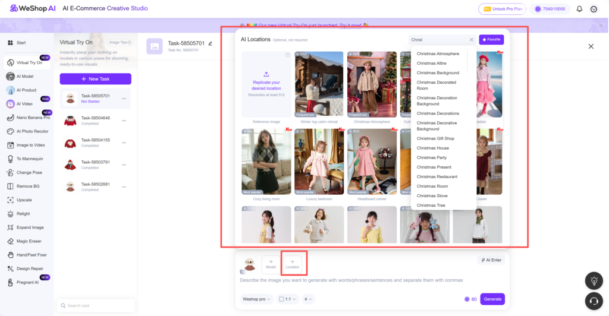Open the reference image info icon
The height and width of the screenshot is (316, 609).
pos(288,55)
